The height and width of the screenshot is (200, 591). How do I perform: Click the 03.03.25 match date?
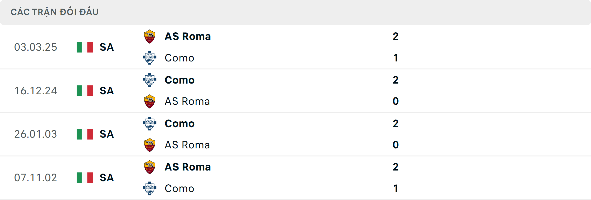click(36, 47)
